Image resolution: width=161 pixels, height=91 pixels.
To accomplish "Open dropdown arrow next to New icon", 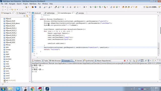I will point(5,7).
